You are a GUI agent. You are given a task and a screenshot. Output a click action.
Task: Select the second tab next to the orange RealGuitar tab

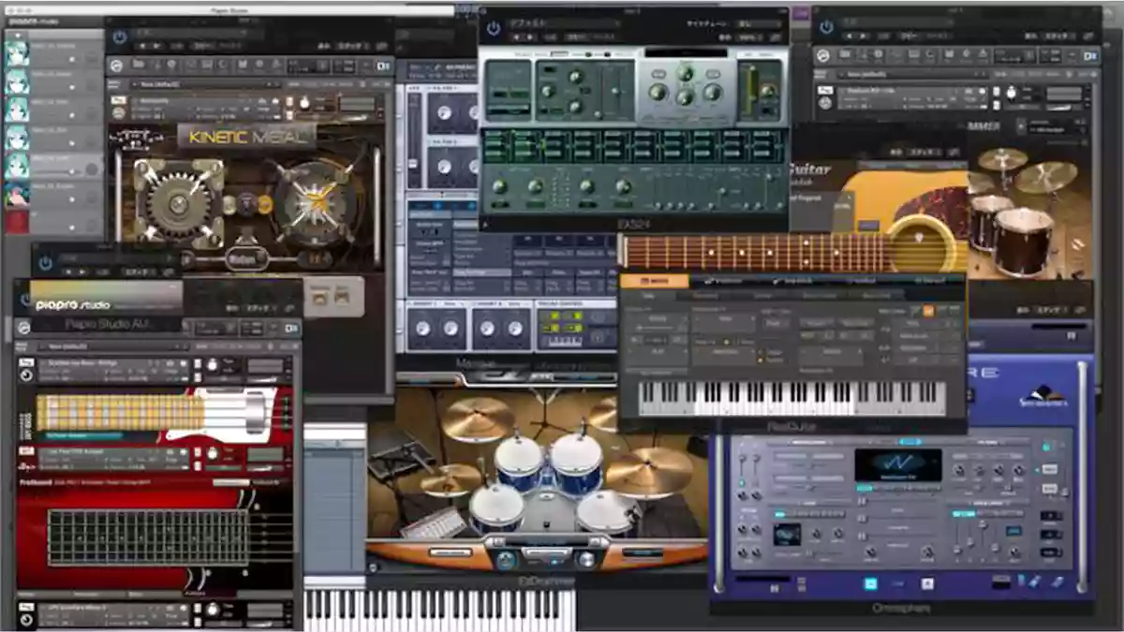pyautogui.click(x=725, y=280)
